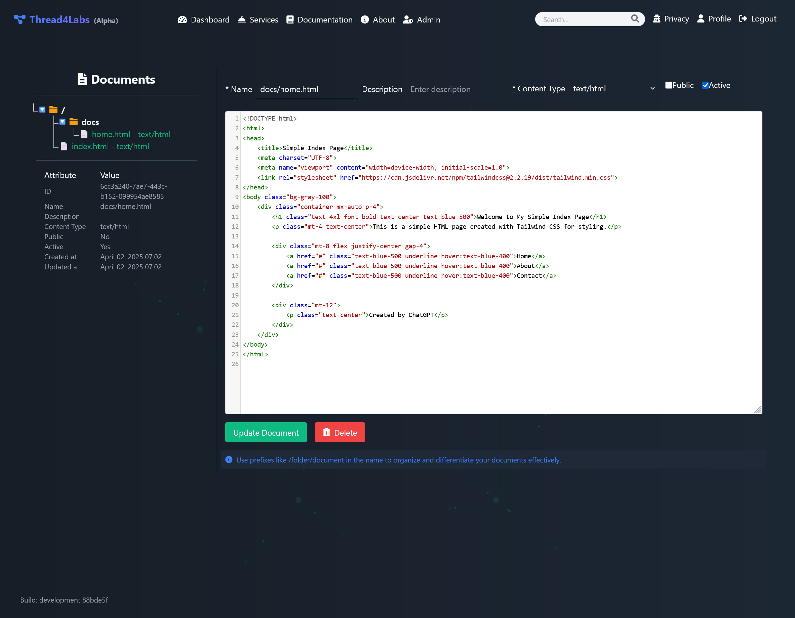
Task: Select the docs folder label
Action: 90,122
